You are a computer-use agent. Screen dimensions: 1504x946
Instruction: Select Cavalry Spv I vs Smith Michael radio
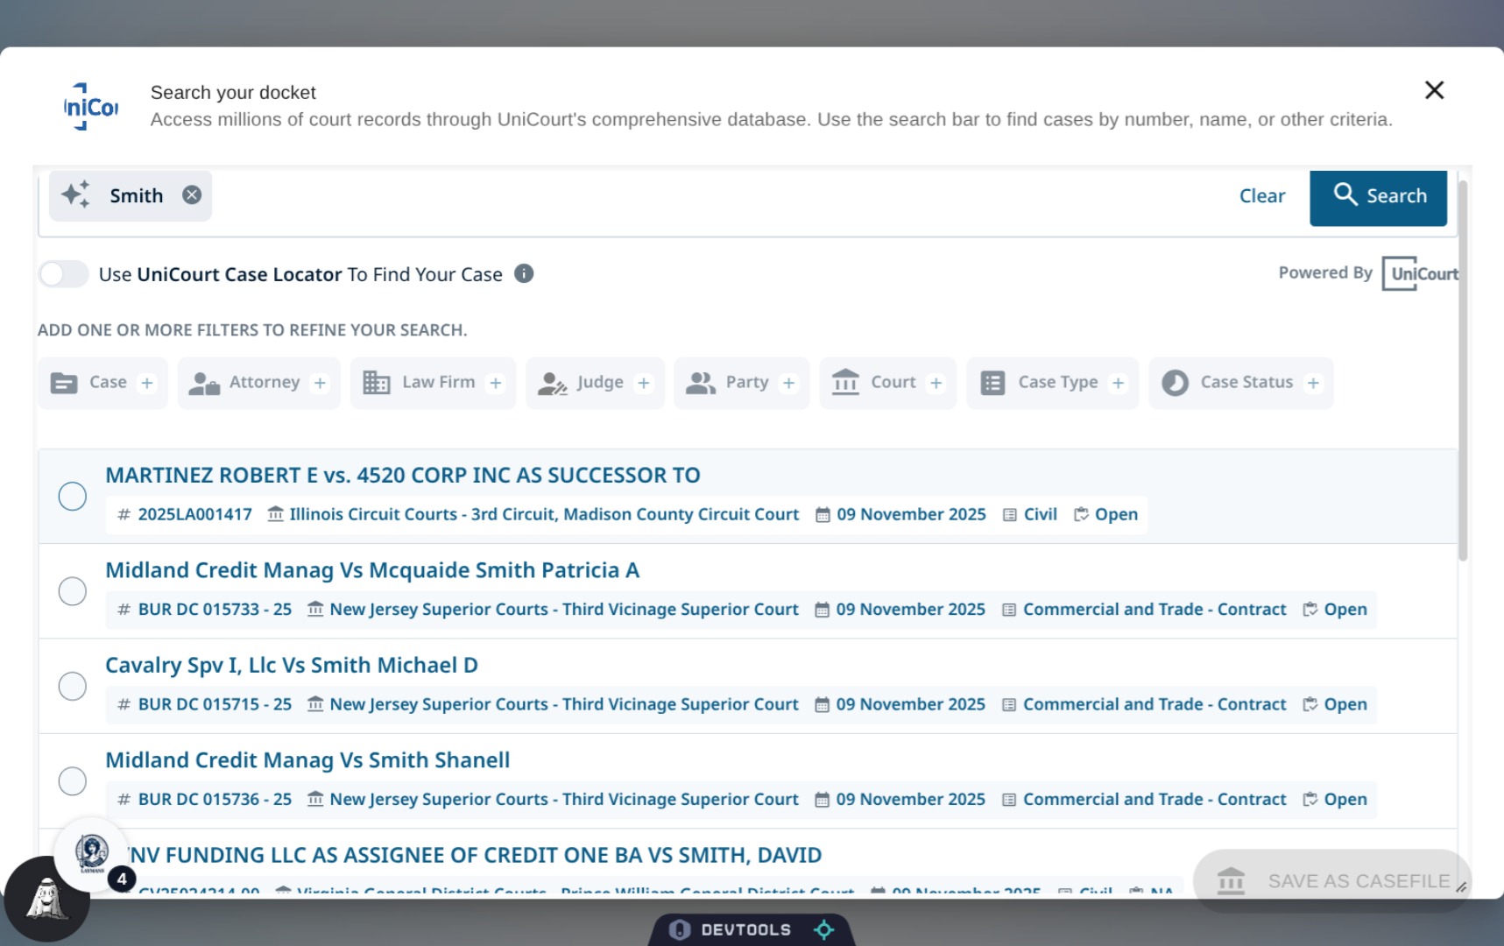click(73, 686)
